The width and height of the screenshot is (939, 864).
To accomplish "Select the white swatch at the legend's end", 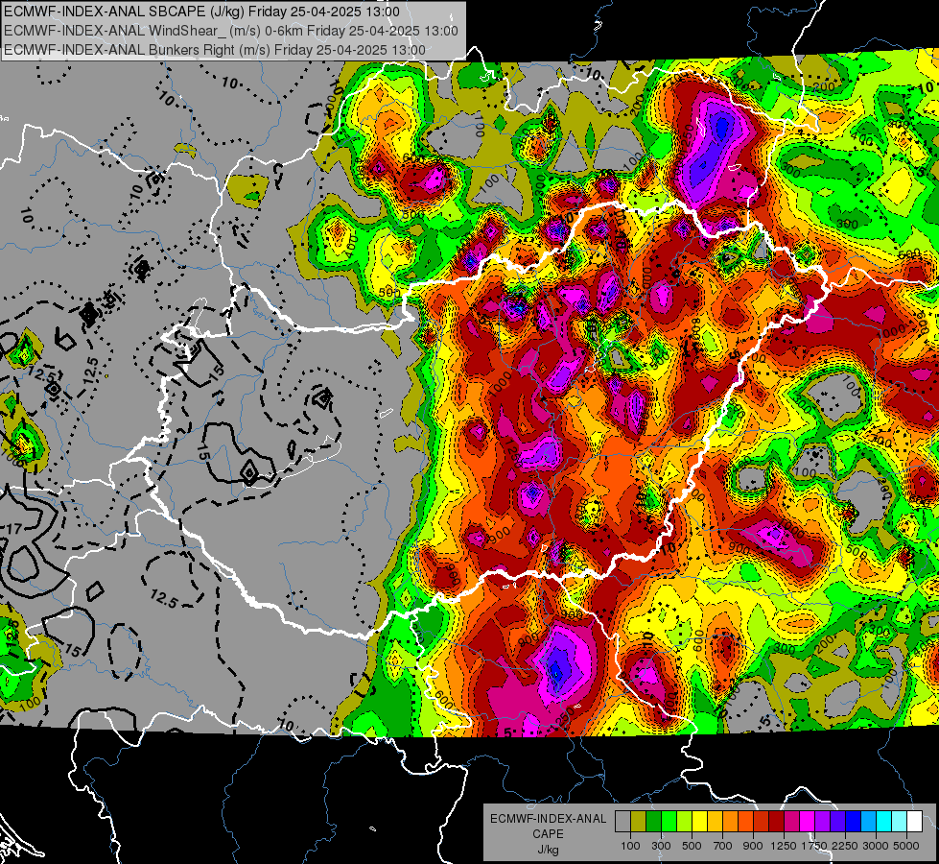I will (914, 822).
